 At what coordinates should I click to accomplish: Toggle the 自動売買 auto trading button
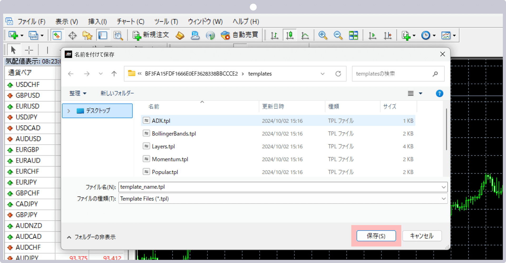point(239,35)
